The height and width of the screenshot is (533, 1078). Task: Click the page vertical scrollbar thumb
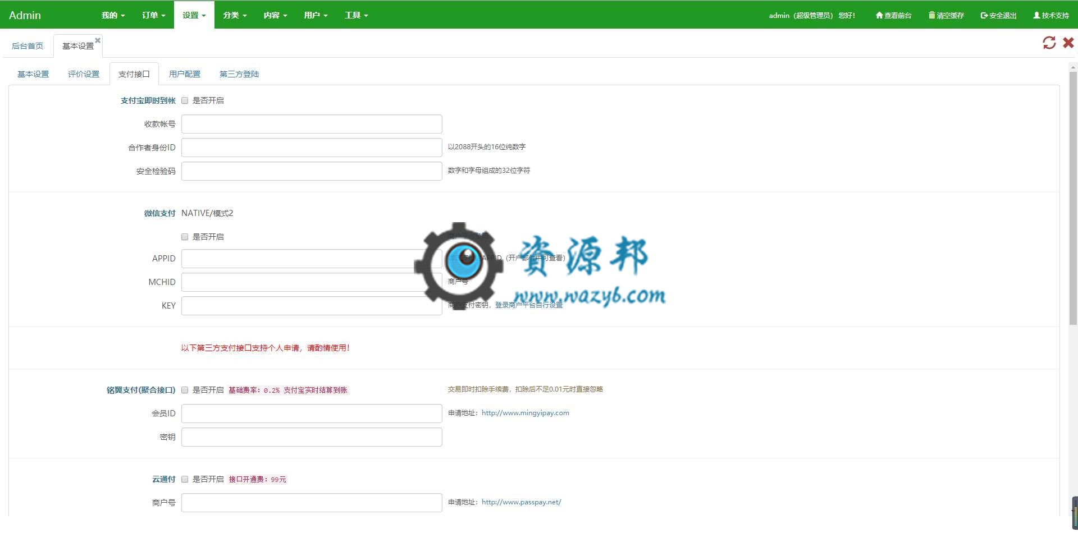tap(1073, 198)
